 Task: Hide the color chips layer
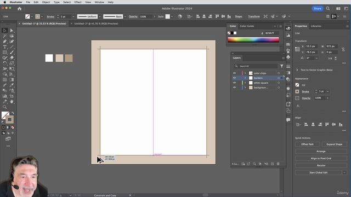tap(234, 73)
